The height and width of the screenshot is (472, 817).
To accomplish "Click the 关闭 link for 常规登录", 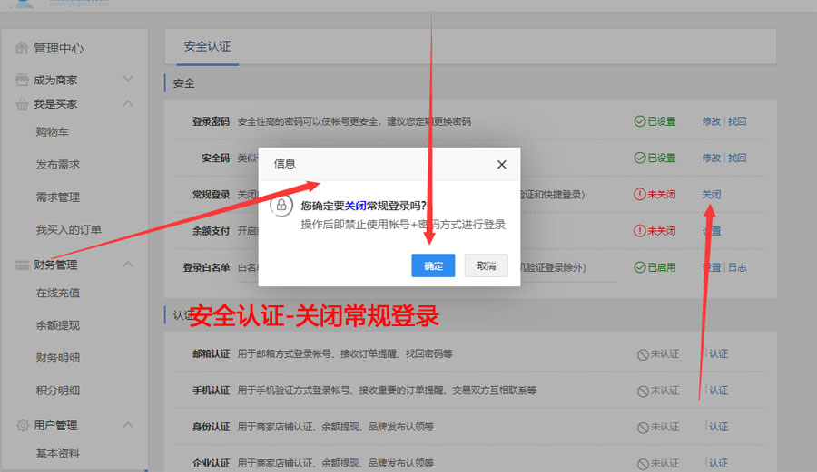I will [712, 194].
